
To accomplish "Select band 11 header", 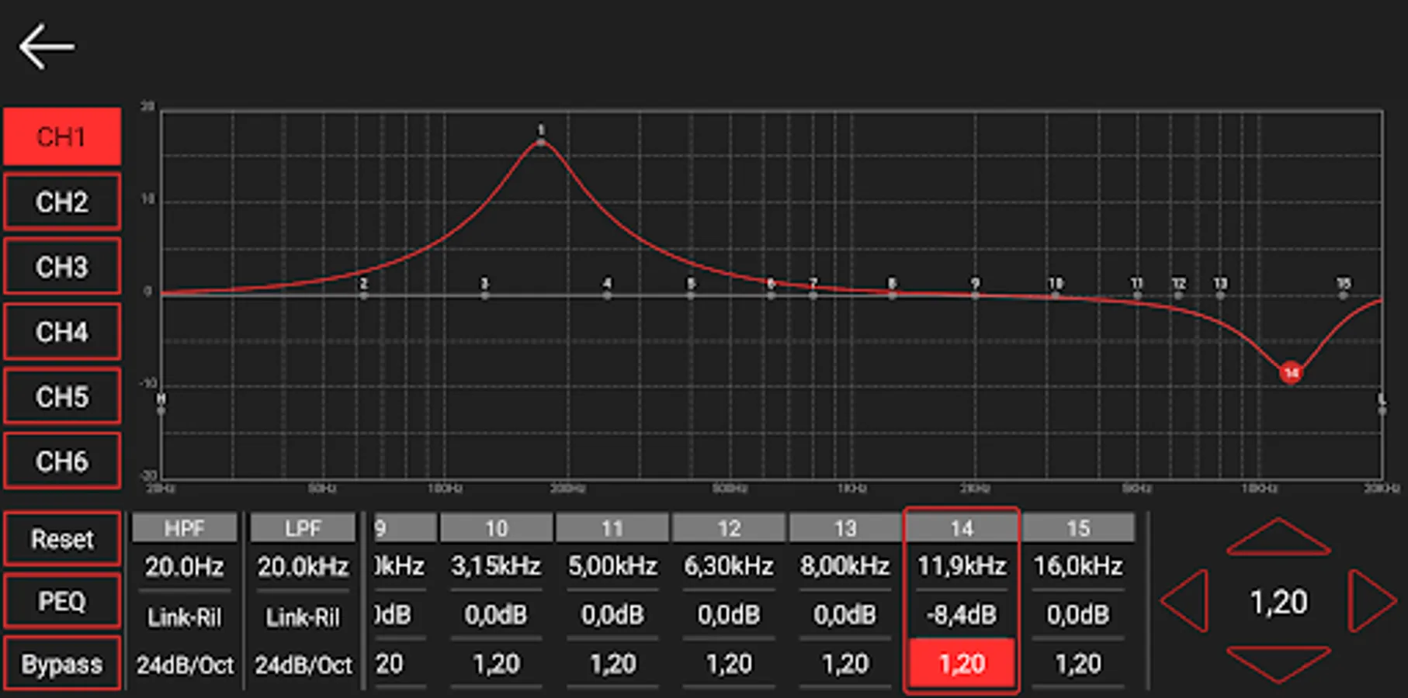I will click(612, 528).
